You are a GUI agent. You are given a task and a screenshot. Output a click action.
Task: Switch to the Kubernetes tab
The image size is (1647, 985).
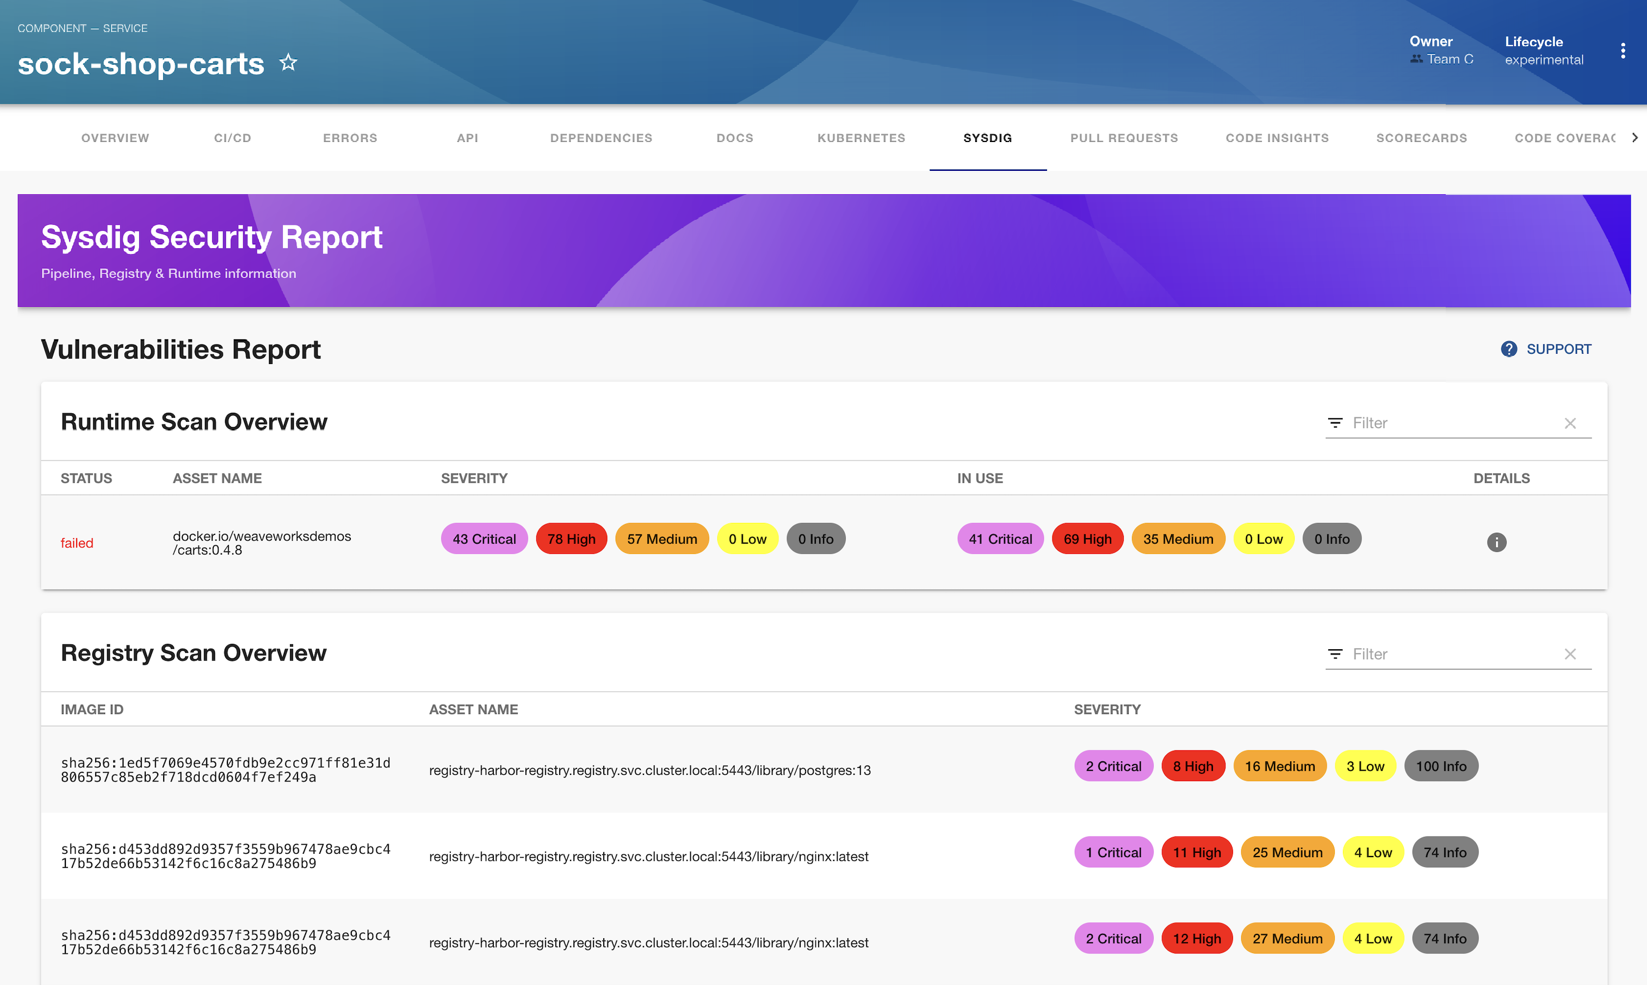coord(860,138)
